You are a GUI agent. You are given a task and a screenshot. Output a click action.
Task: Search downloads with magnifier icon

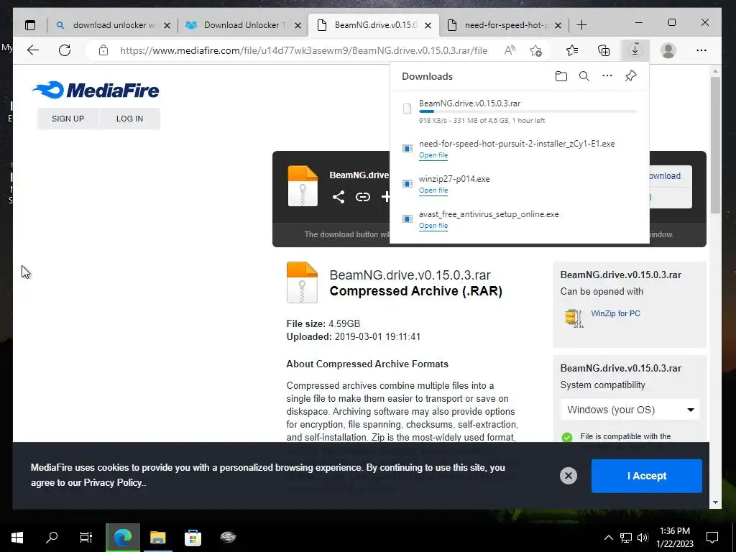click(x=584, y=76)
